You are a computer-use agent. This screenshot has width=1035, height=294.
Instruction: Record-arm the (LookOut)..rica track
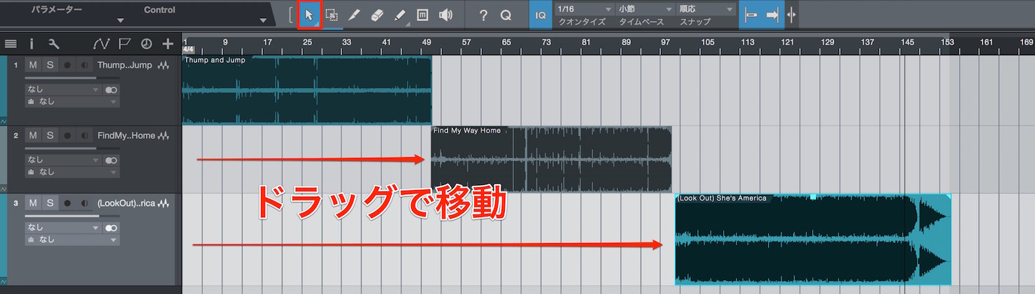pos(67,203)
